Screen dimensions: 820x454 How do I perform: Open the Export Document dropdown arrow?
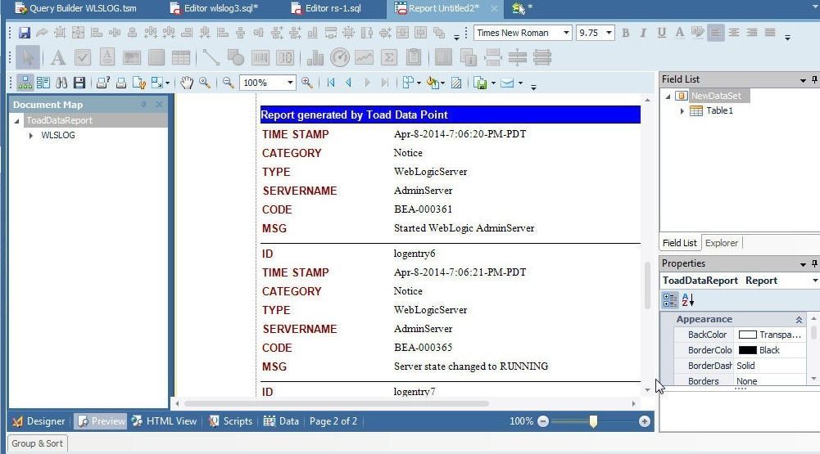point(493,83)
